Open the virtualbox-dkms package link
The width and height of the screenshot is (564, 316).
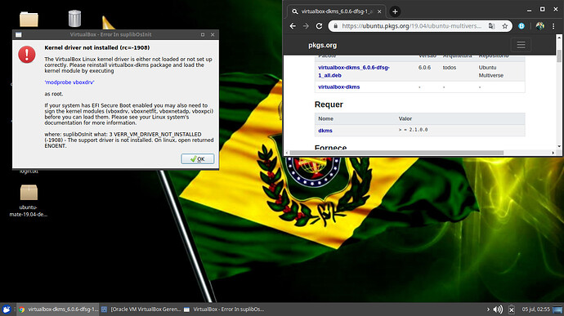[339, 87]
